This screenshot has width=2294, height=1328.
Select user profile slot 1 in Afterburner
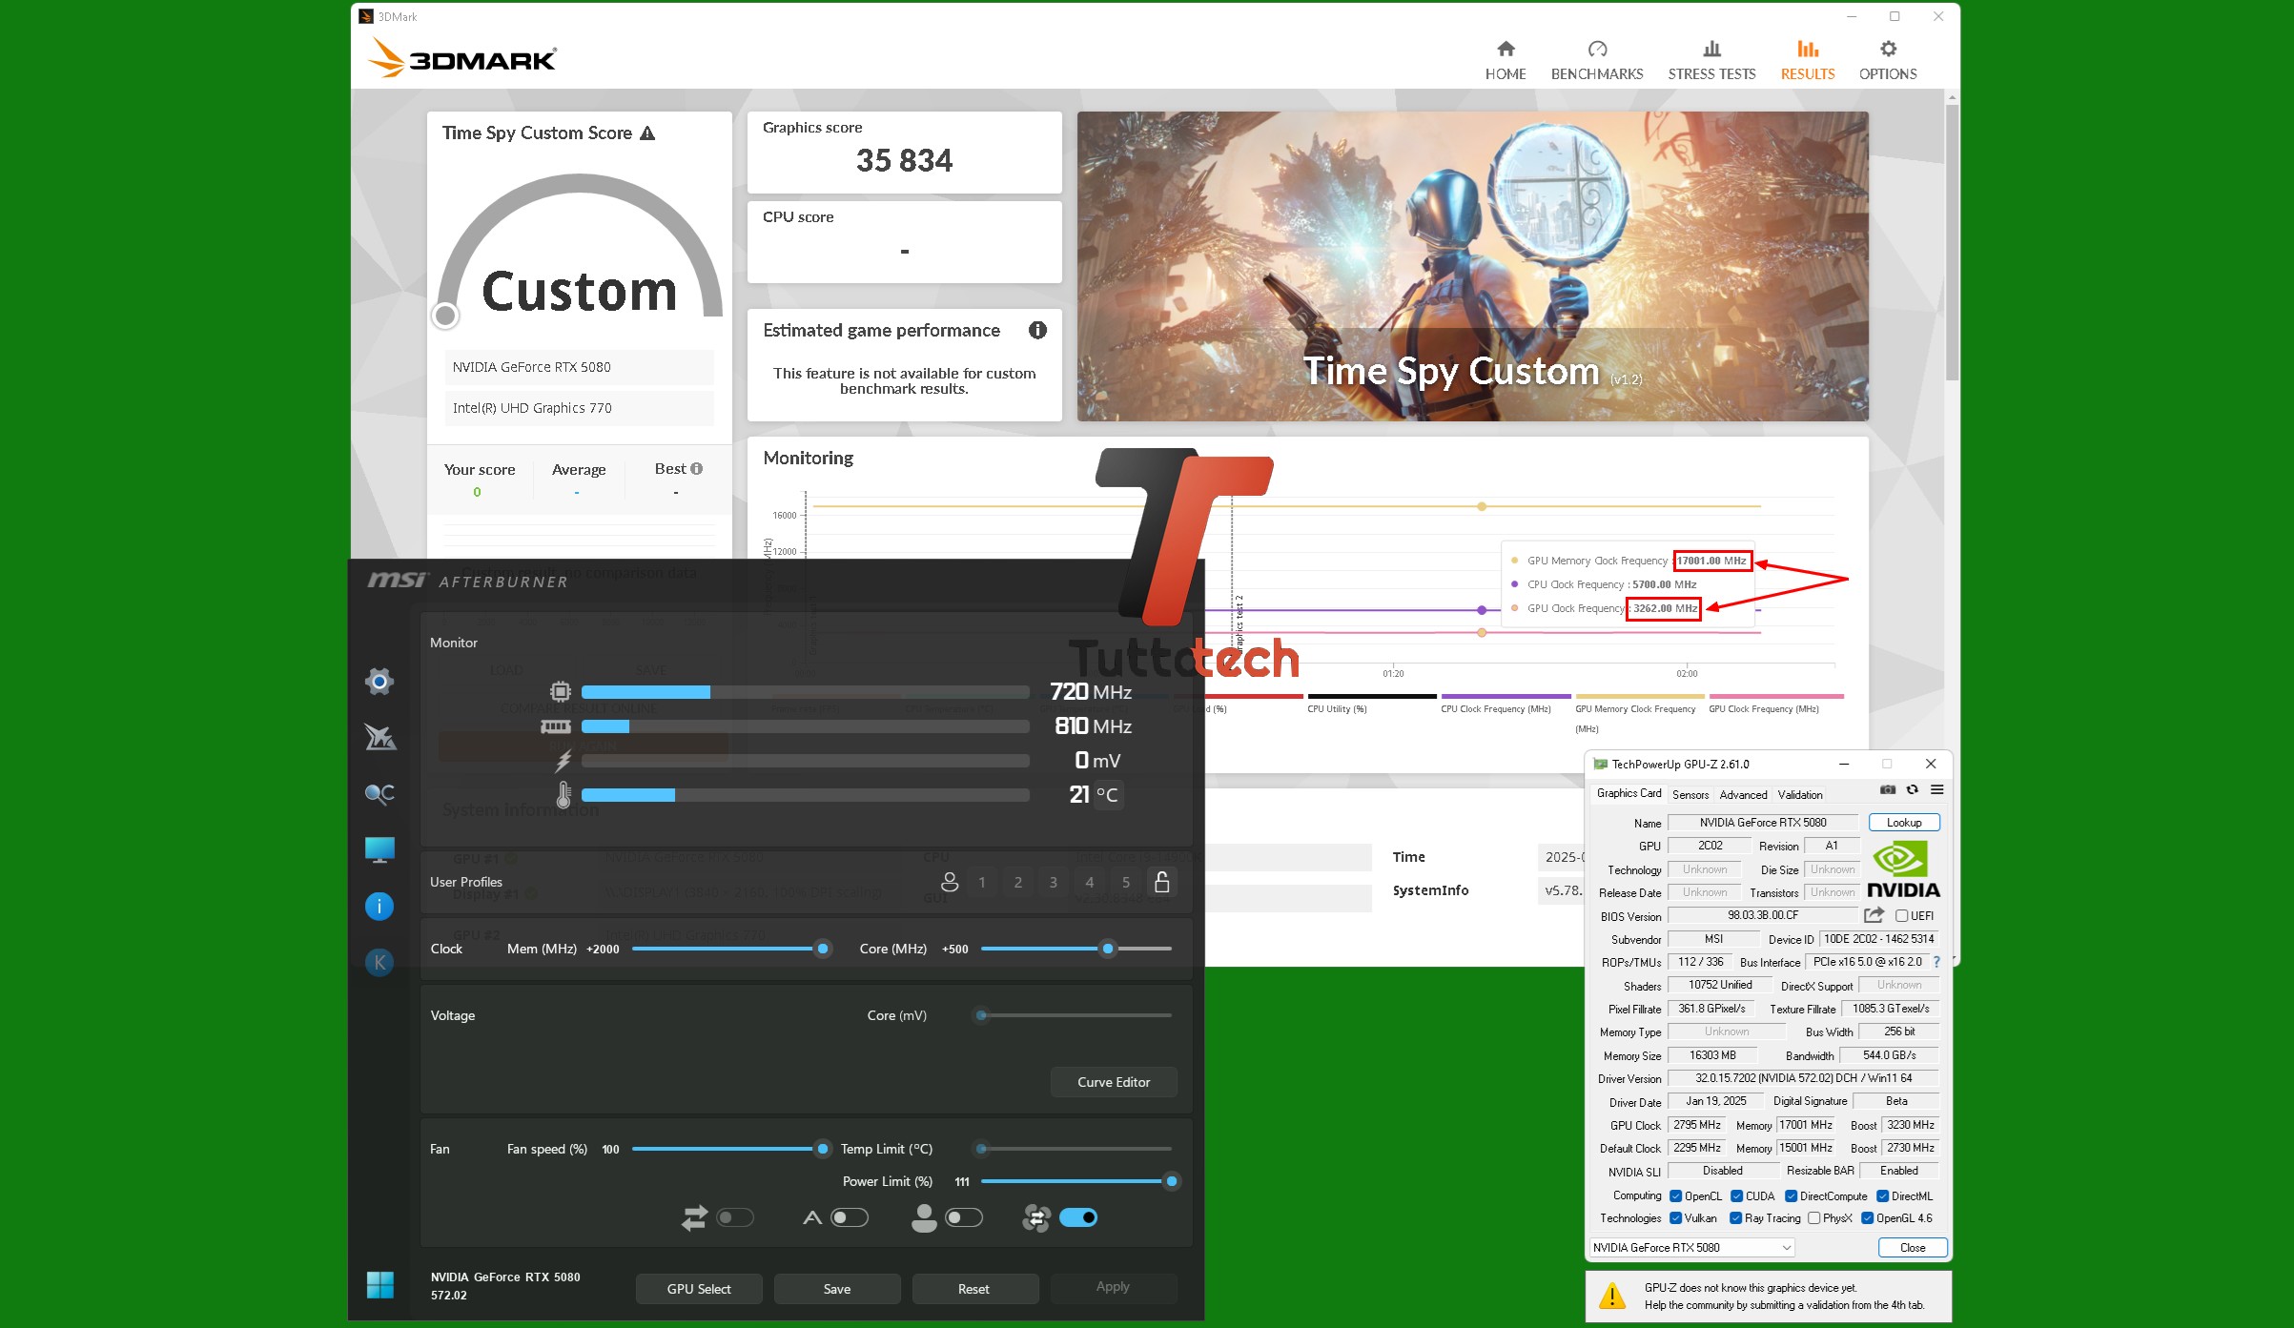982,882
